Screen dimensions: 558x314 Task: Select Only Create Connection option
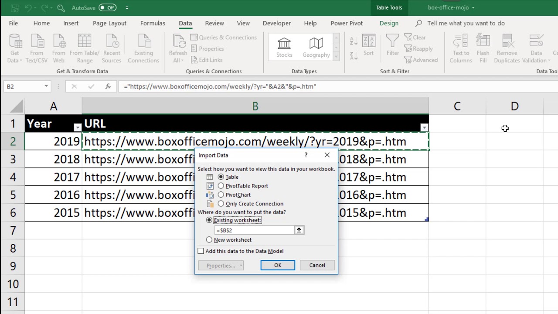(221, 204)
